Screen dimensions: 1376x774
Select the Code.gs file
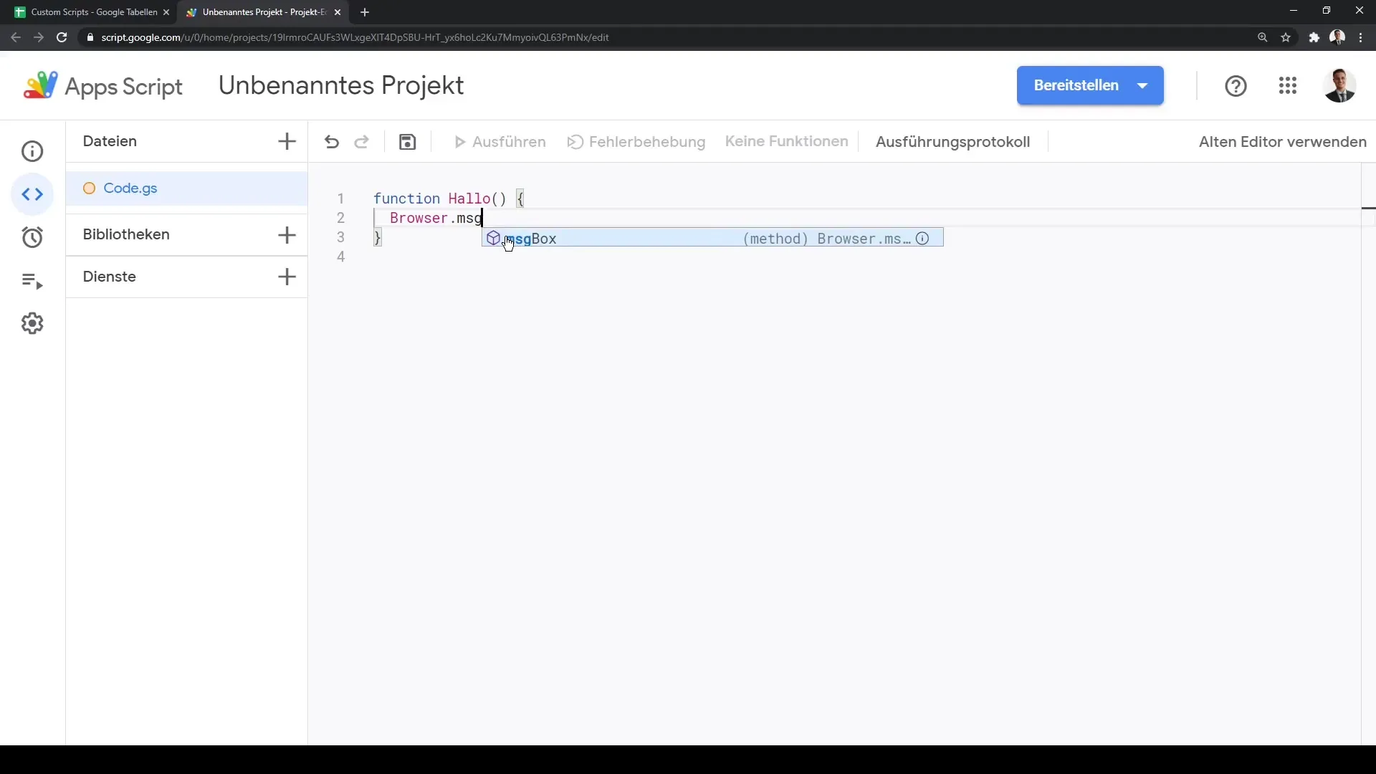[x=186, y=188]
